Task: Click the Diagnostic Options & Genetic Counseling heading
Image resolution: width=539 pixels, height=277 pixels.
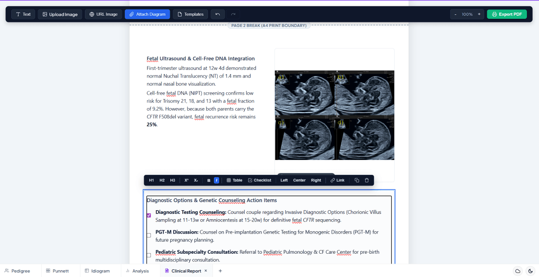Action: [x=212, y=200]
